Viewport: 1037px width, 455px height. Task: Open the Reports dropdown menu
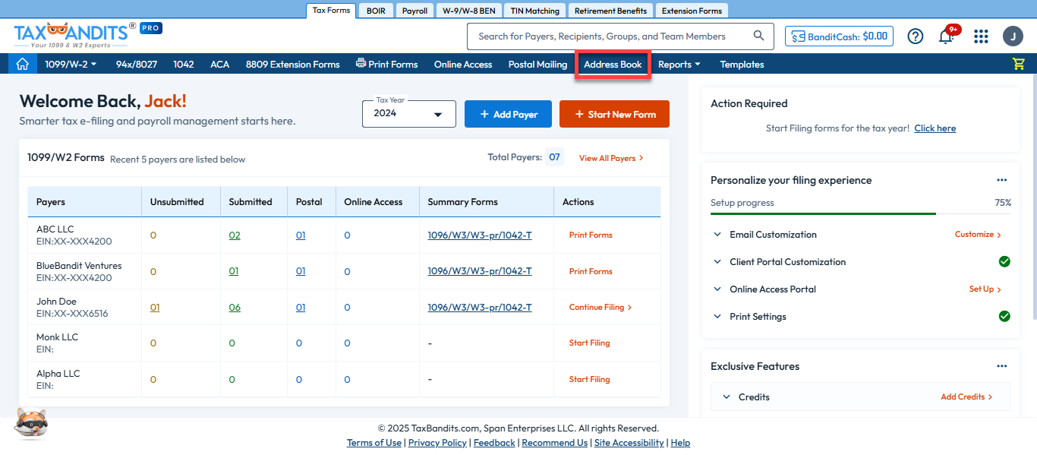pyautogui.click(x=679, y=64)
